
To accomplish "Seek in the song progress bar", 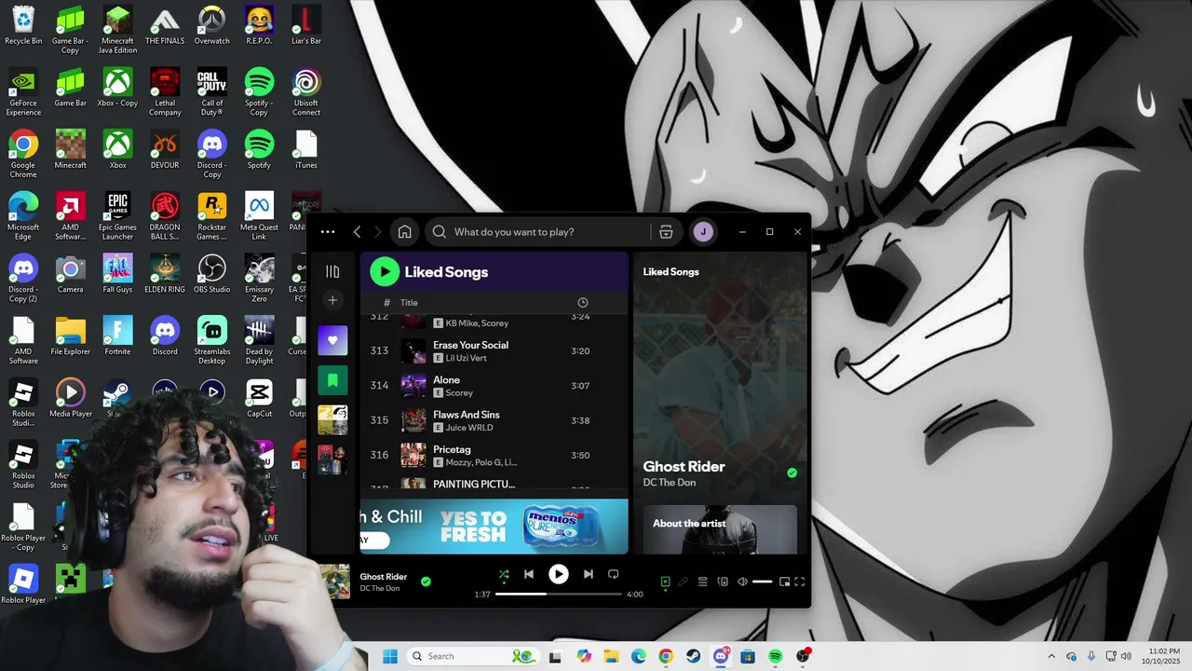I will pyautogui.click(x=558, y=594).
